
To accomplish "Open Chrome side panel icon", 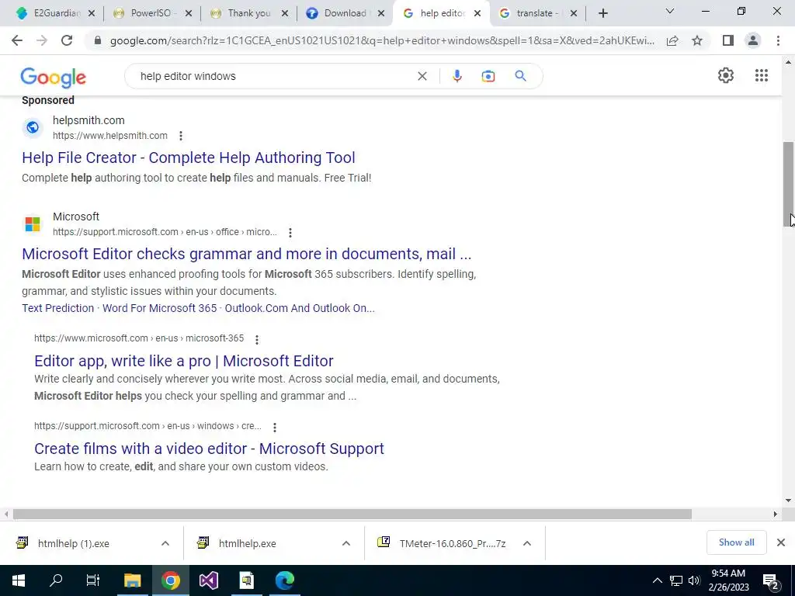I will point(728,40).
